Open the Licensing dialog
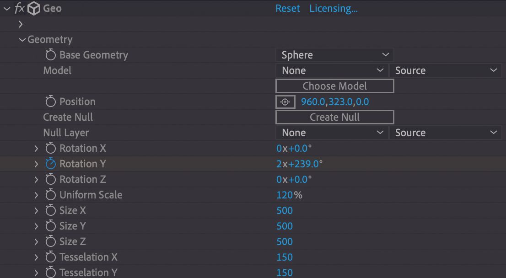 [333, 8]
